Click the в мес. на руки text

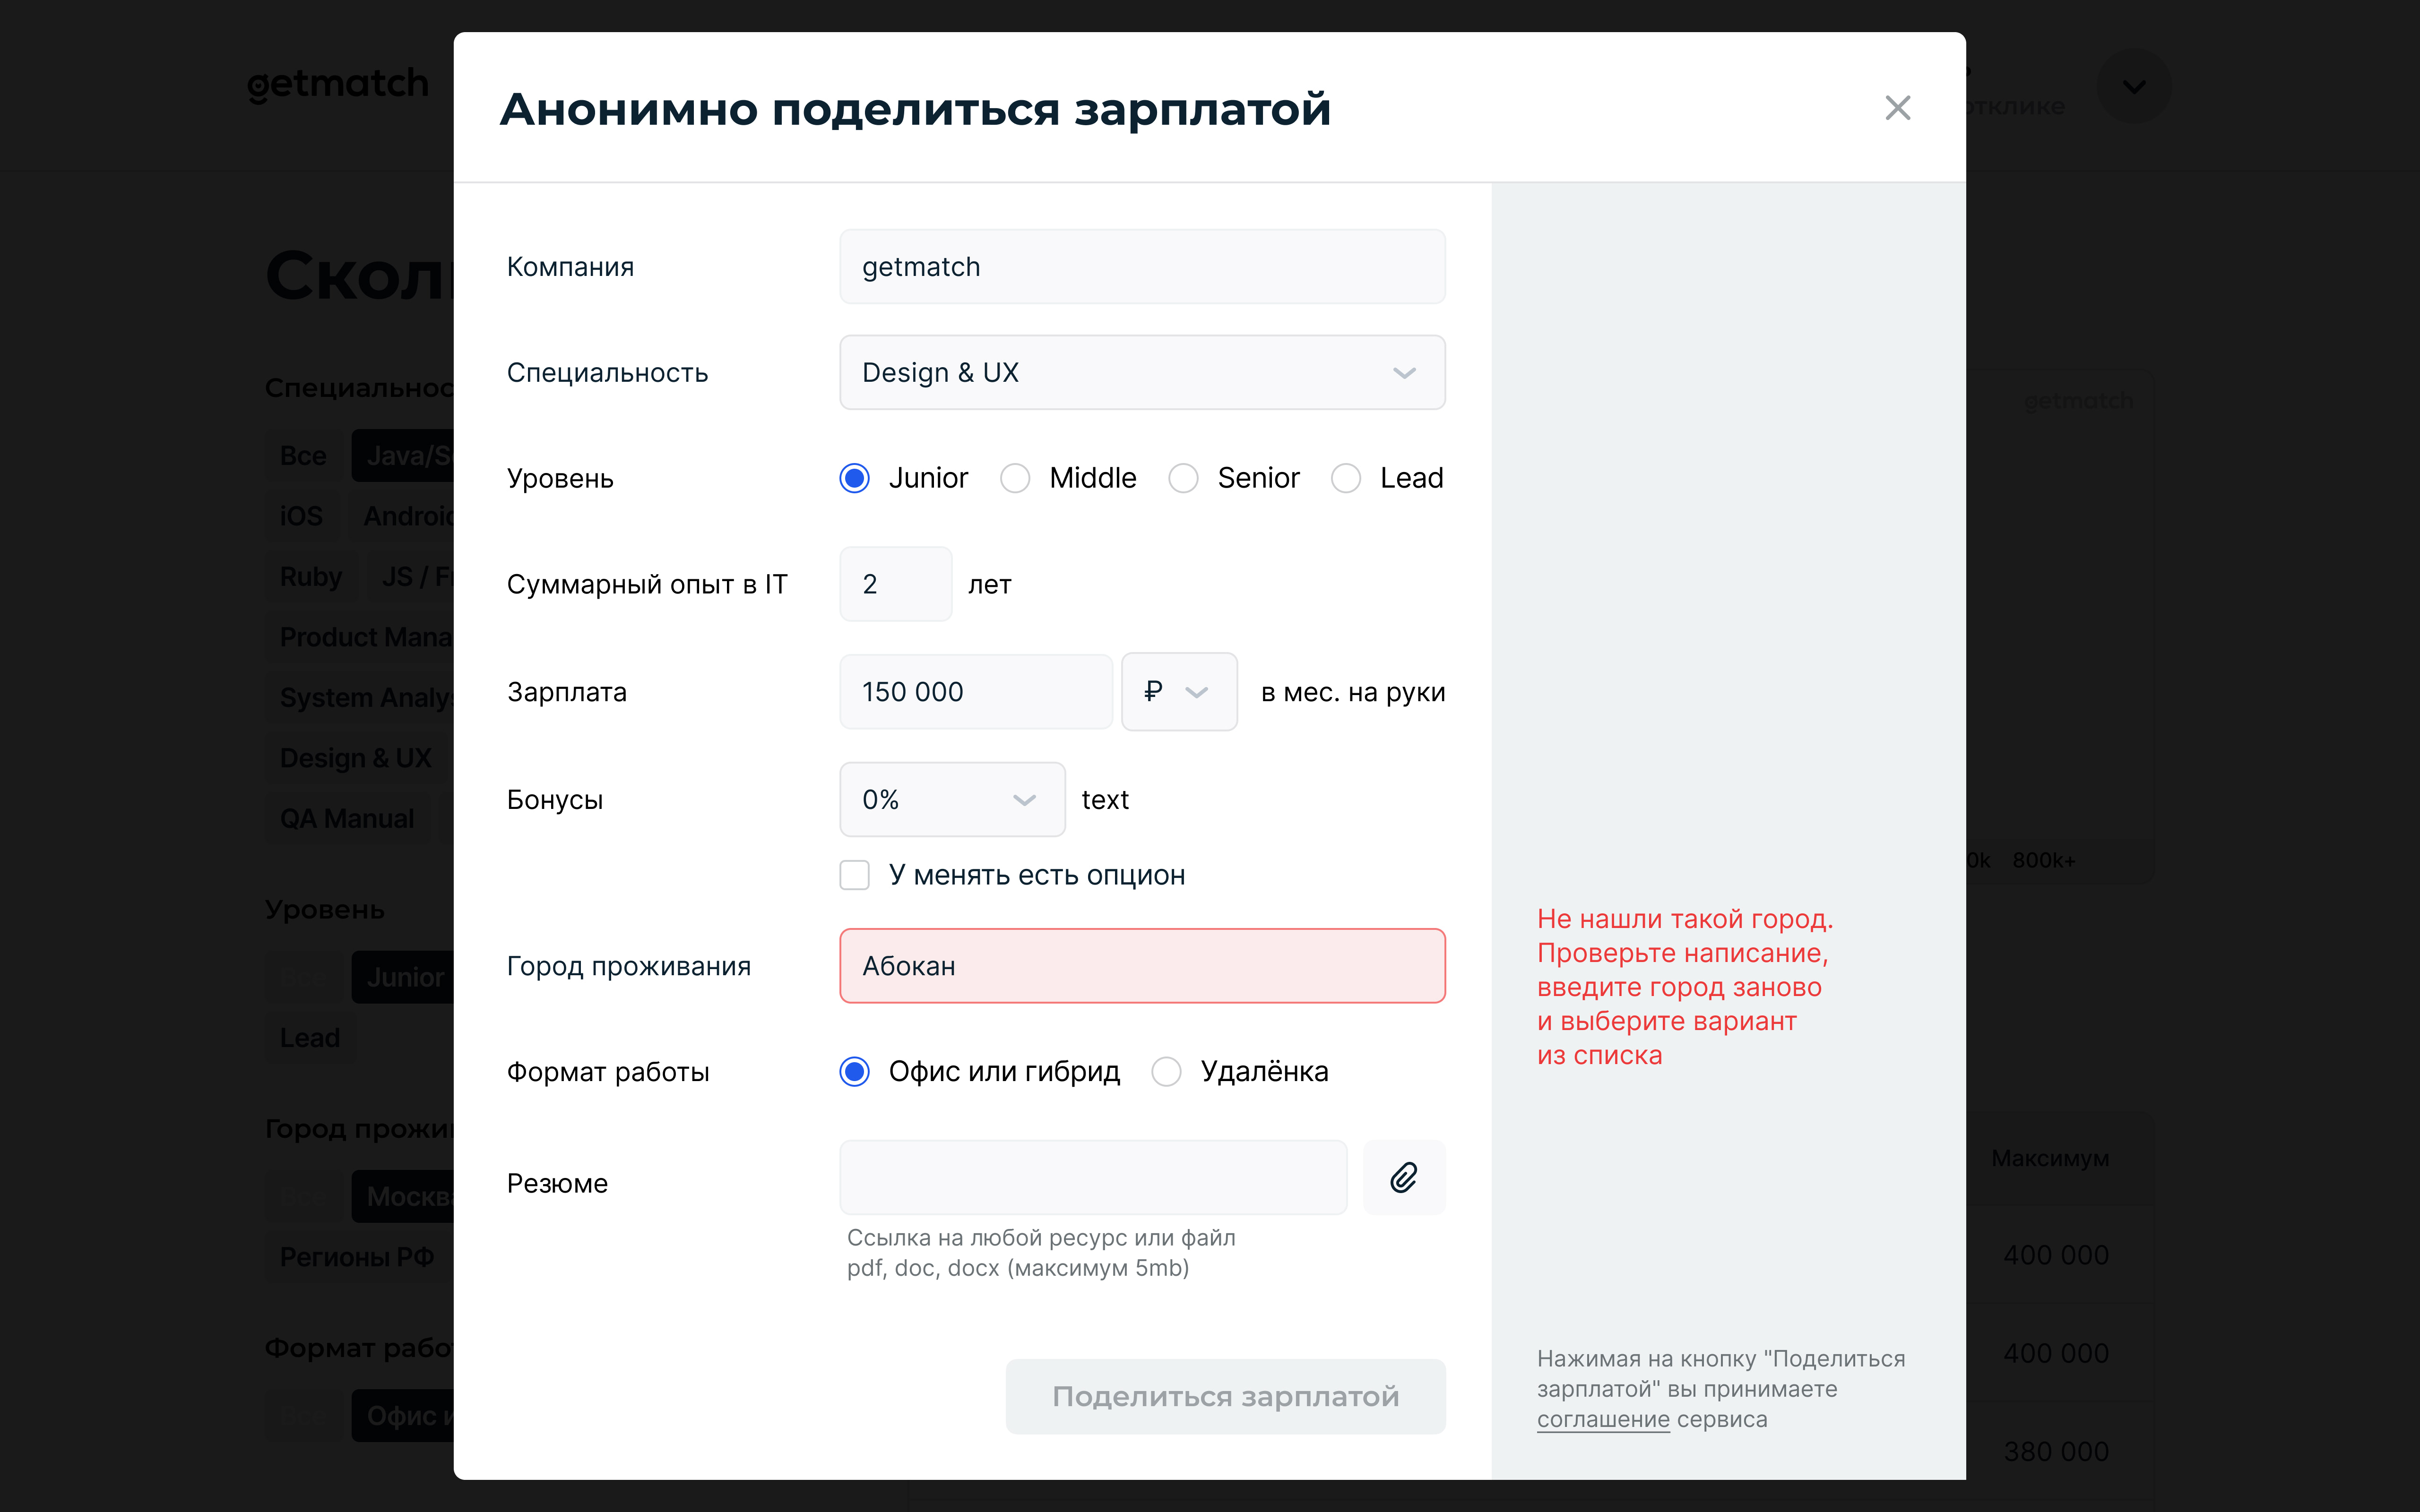(1353, 692)
